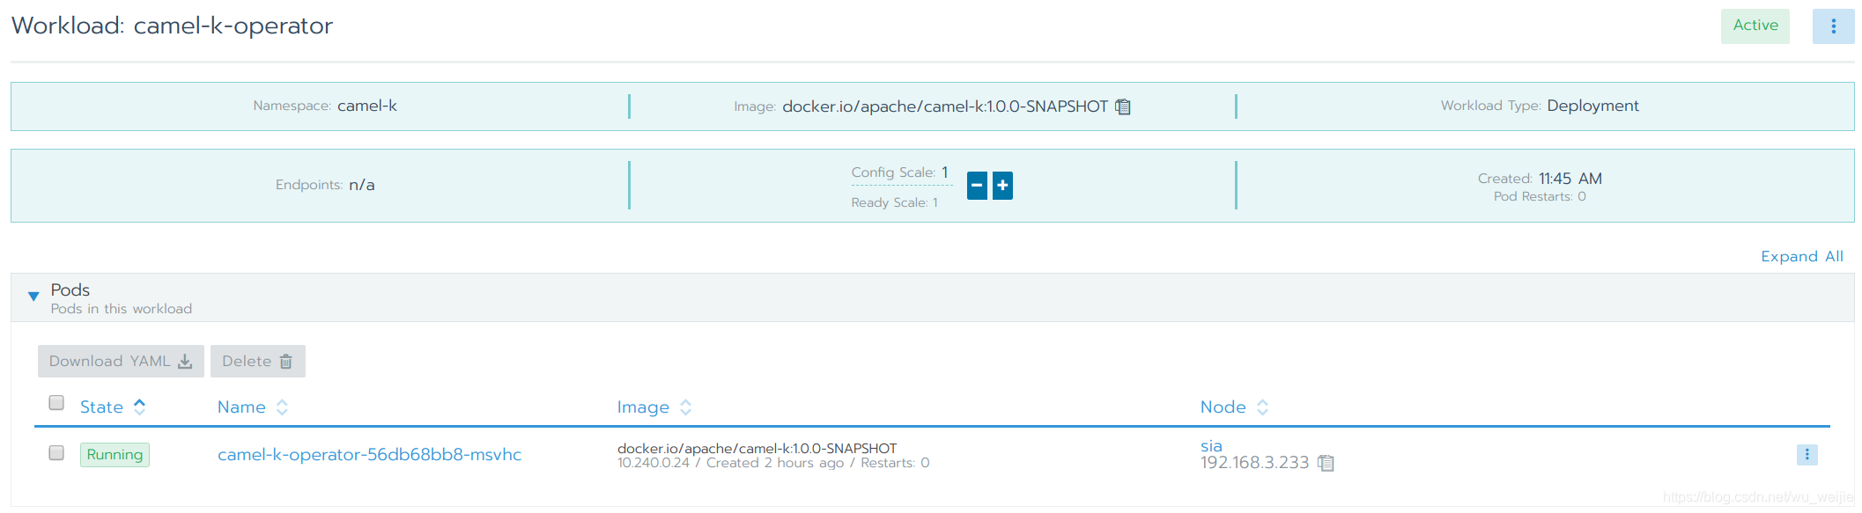Copy node IP 192.168.3.233 to clipboard
Viewport: 1862px width, 513px height.
(1326, 463)
